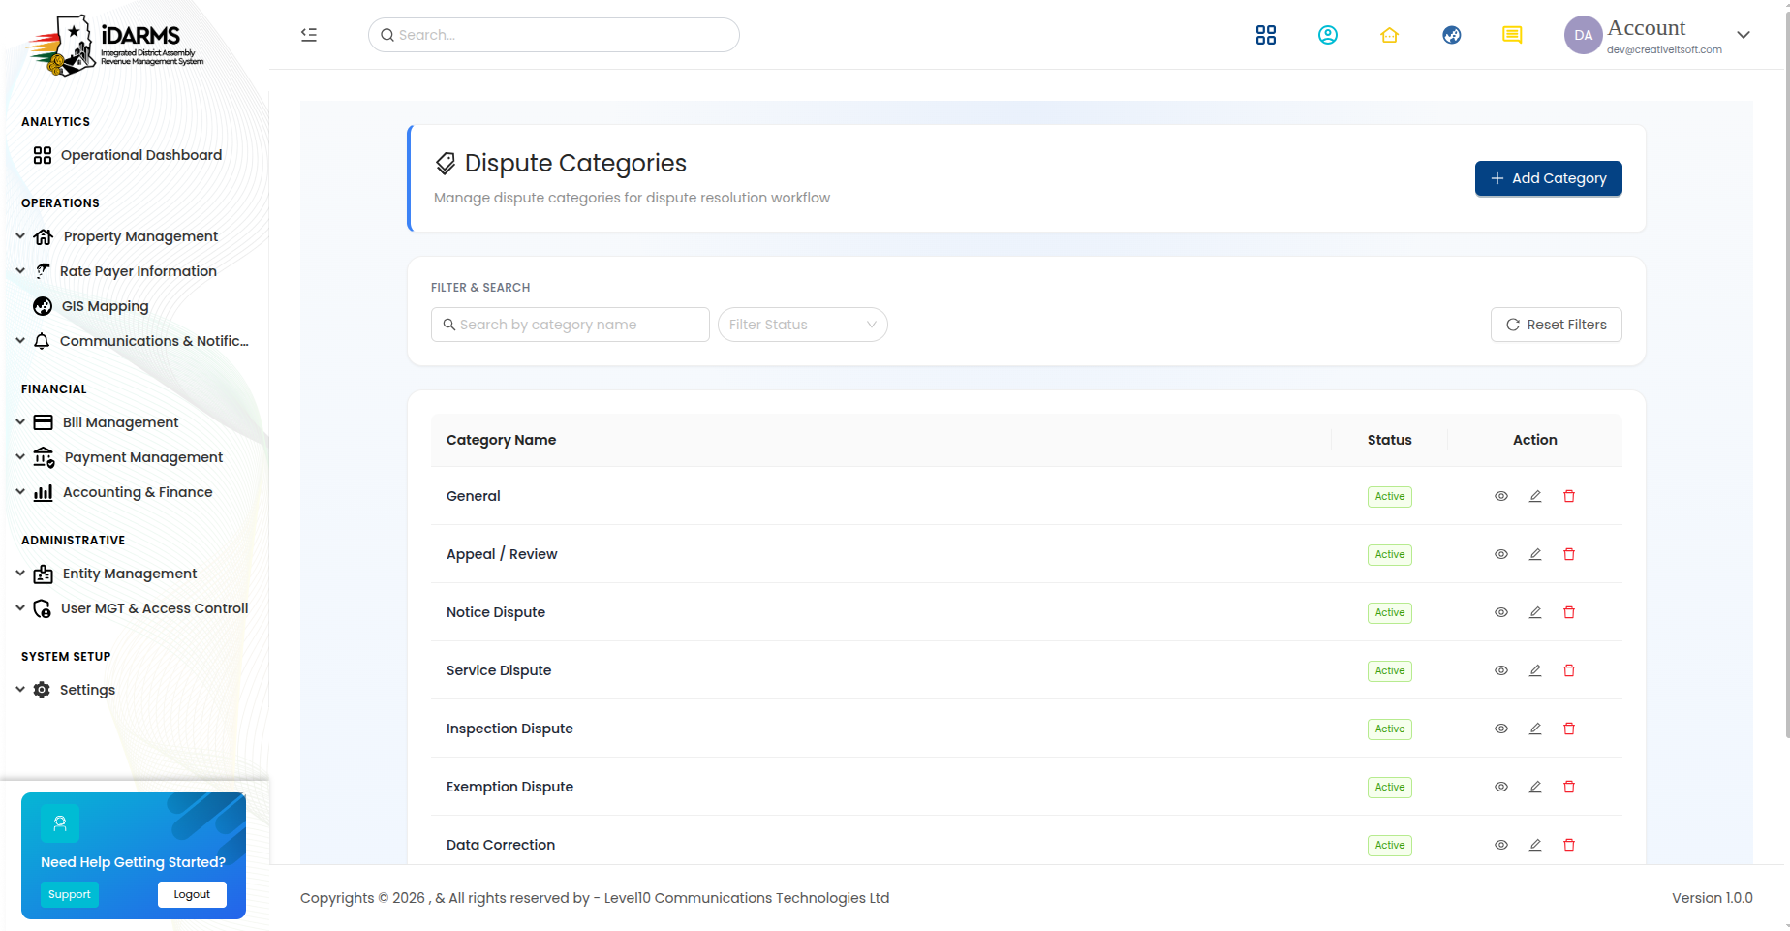
Task: Edit the Data Correction category
Action: point(1535,845)
